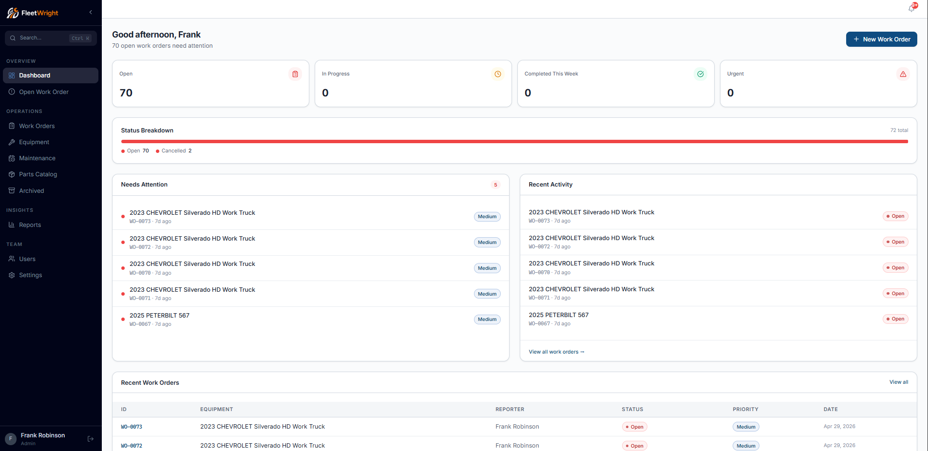Viewport: 928px width, 451px height.
Task: Click the Search input field
Action: [51, 38]
